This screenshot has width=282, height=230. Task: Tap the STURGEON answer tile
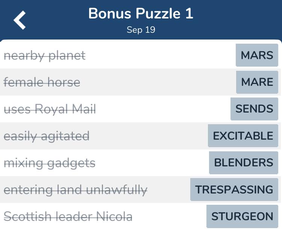pos(242,216)
